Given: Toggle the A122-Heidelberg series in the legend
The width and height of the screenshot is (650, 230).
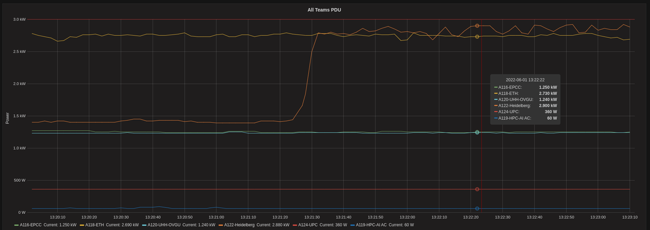Looking at the screenshot, I should (239, 225).
